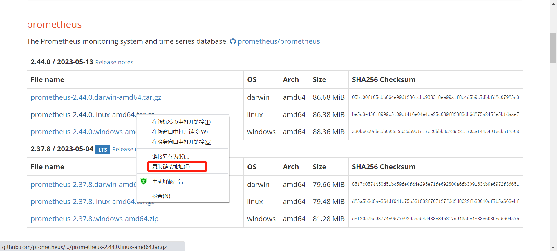Pick 在隐身窗口中打开链接(G) in the context menu
The width and height of the screenshot is (557, 251).
[182, 142]
